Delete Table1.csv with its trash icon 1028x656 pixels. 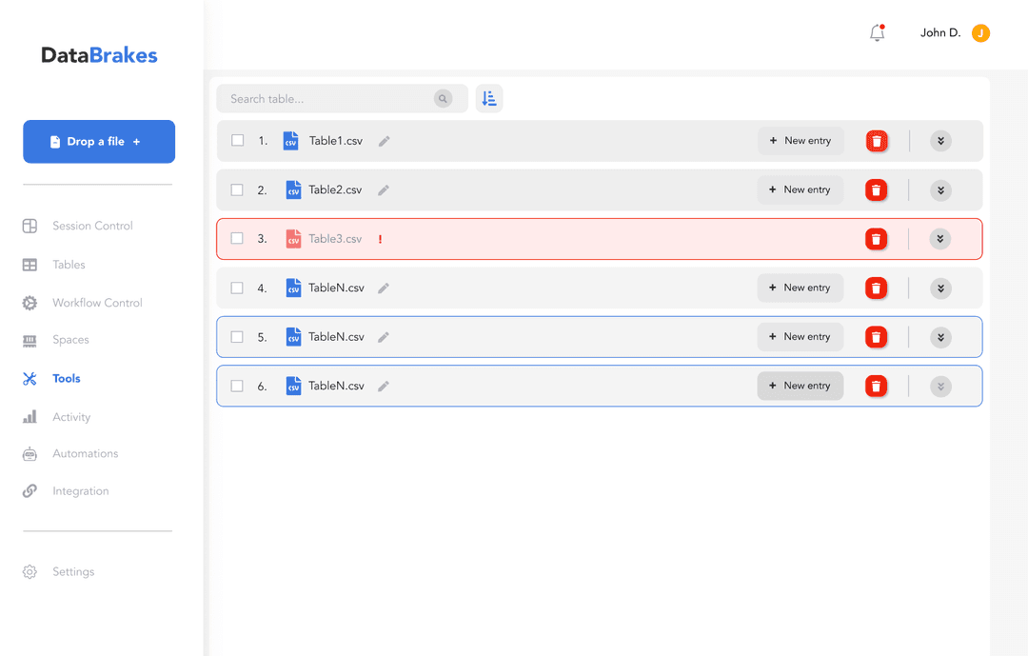pyautogui.click(x=877, y=140)
